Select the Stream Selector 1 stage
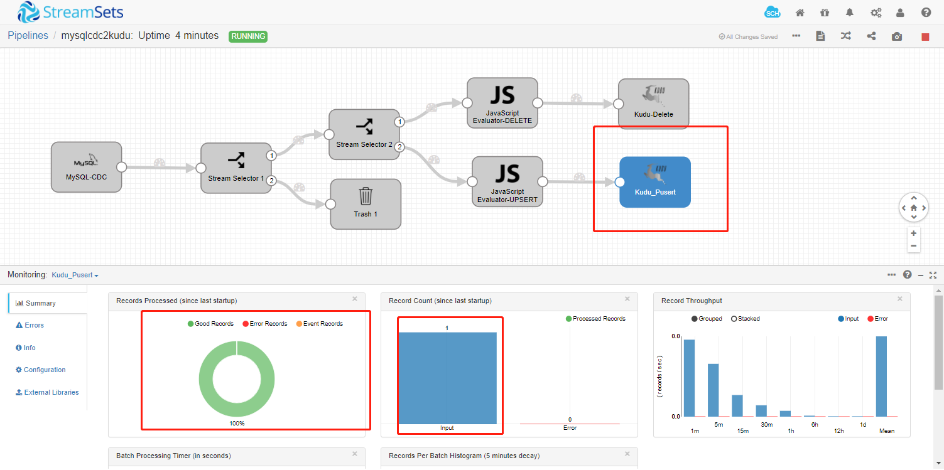 236,168
